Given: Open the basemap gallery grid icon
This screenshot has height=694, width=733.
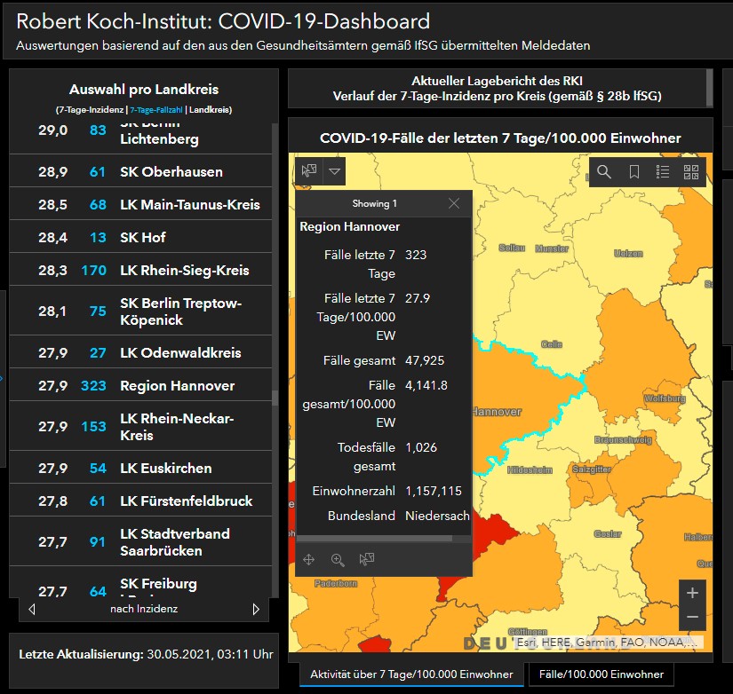Looking at the screenshot, I should (x=691, y=172).
